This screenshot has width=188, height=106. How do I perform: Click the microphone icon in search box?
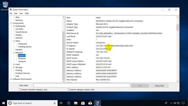click(x=54, y=103)
